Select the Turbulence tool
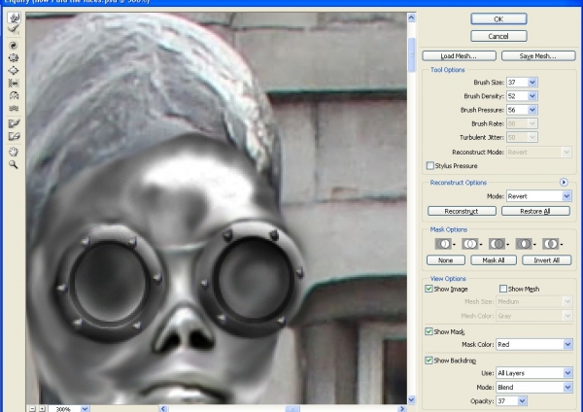Screen dimensions: 583x412 click(x=14, y=109)
